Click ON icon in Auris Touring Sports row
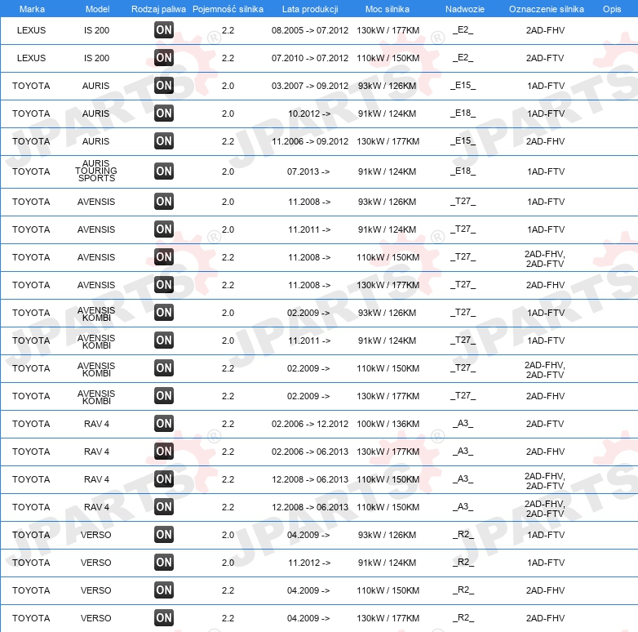The height and width of the screenshot is (632, 638). coord(164,171)
